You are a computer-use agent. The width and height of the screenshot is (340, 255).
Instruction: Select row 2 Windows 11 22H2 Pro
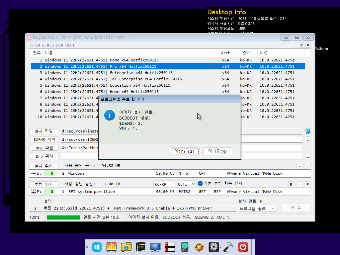[x=168, y=66]
